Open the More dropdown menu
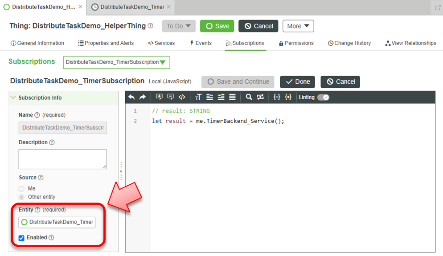The image size is (443, 256). (298, 26)
